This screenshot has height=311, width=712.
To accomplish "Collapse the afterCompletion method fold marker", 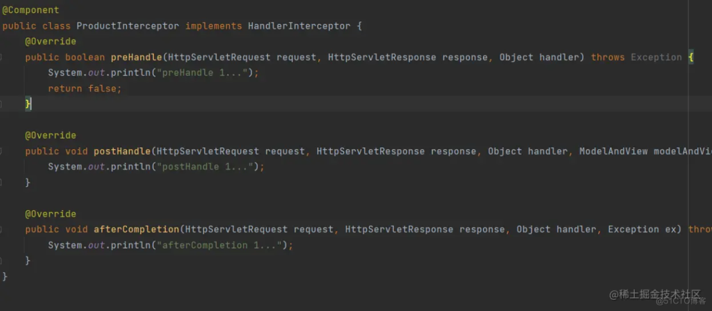I will [x=2, y=229].
